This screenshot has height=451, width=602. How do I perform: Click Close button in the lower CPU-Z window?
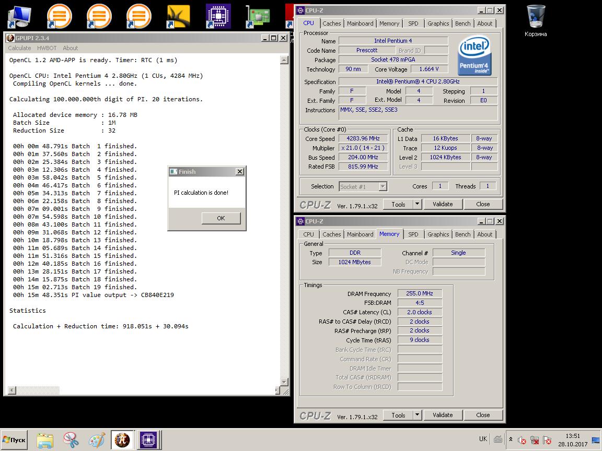(483, 415)
